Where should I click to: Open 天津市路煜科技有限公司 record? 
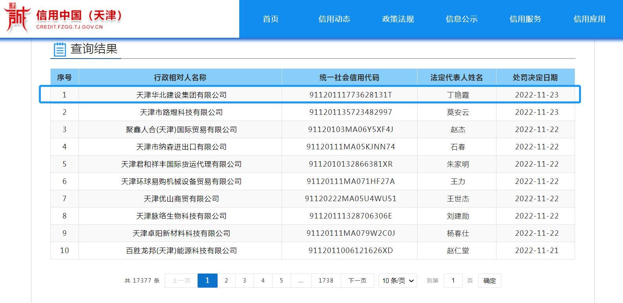[181, 112]
